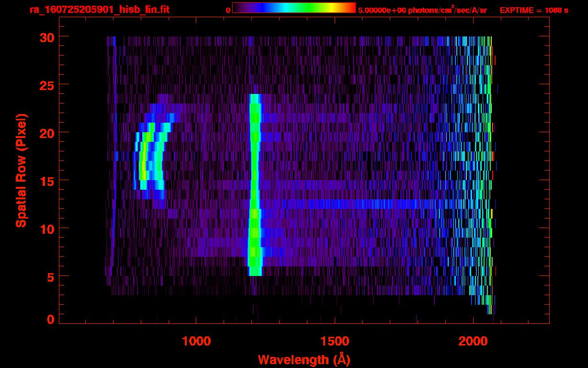Click the 1500 wavelength tick label
This screenshot has width=588, height=368.
point(335,342)
